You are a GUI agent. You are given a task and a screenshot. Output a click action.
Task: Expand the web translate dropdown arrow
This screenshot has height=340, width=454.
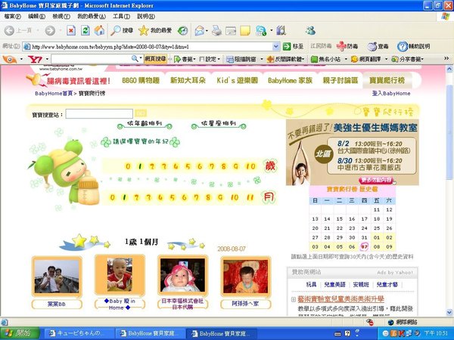click(386, 59)
